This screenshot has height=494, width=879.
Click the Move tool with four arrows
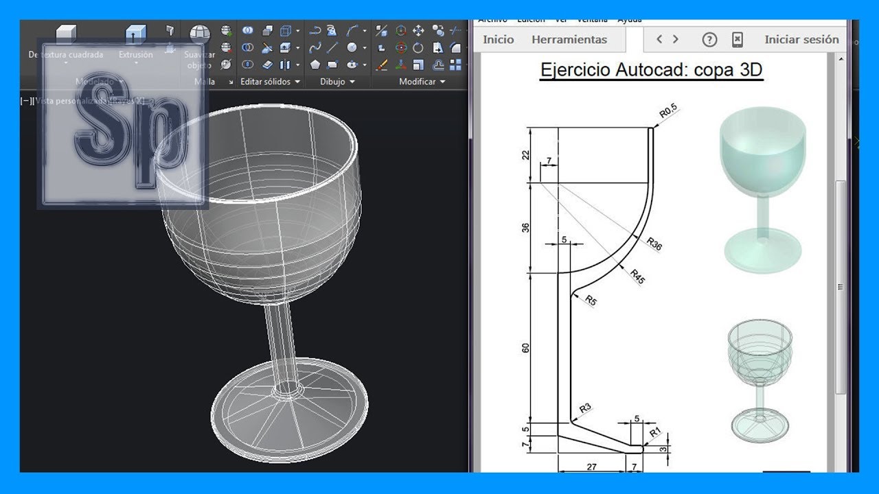[418, 31]
